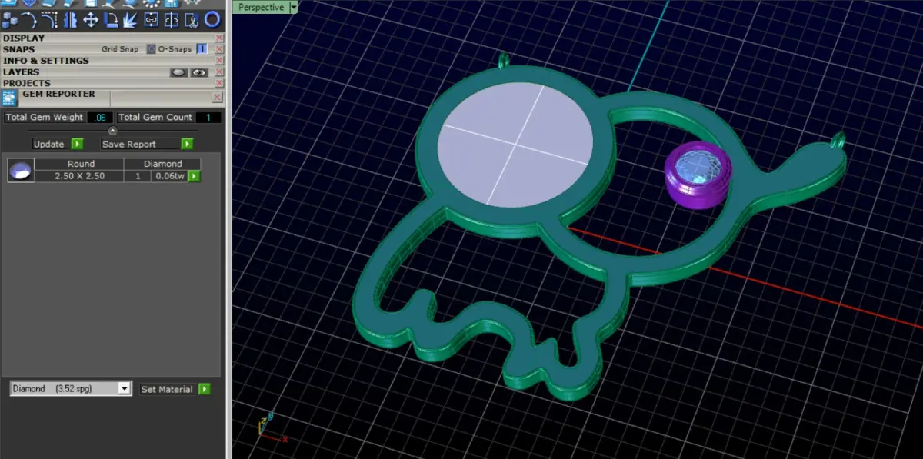Click the Explode burst icon
Image resolution: width=923 pixels, height=459 pixels.
pos(131,20)
